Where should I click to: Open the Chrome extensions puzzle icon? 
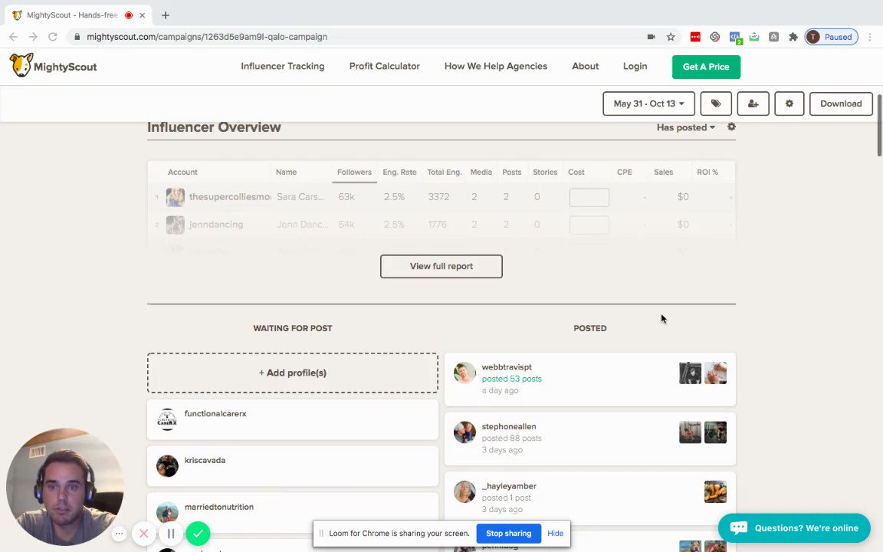point(793,37)
